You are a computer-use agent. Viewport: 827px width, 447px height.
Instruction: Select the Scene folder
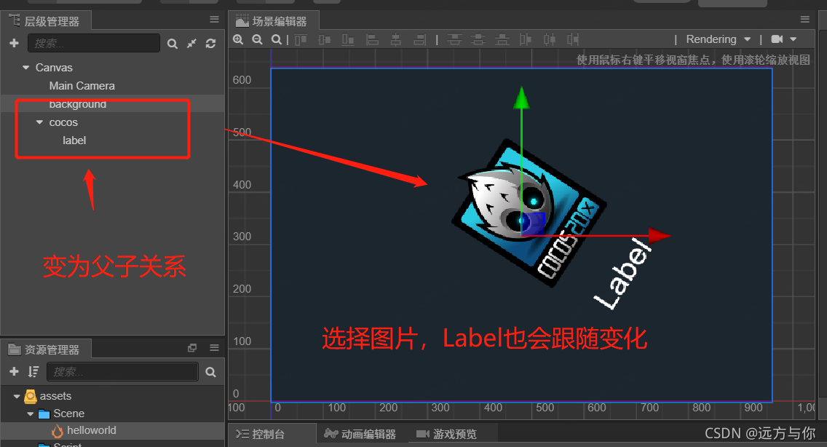pos(68,414)
